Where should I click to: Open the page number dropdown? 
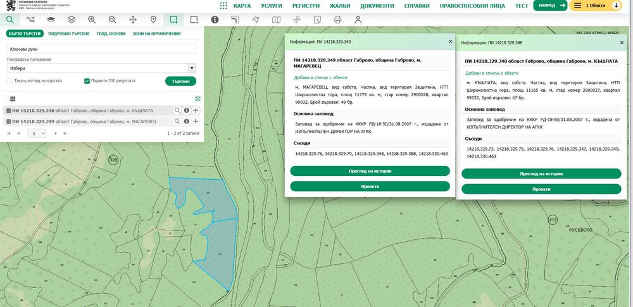coord(37,134)
